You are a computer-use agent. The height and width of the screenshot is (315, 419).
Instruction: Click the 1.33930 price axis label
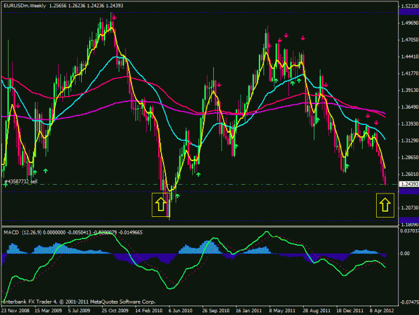(410, 124)
